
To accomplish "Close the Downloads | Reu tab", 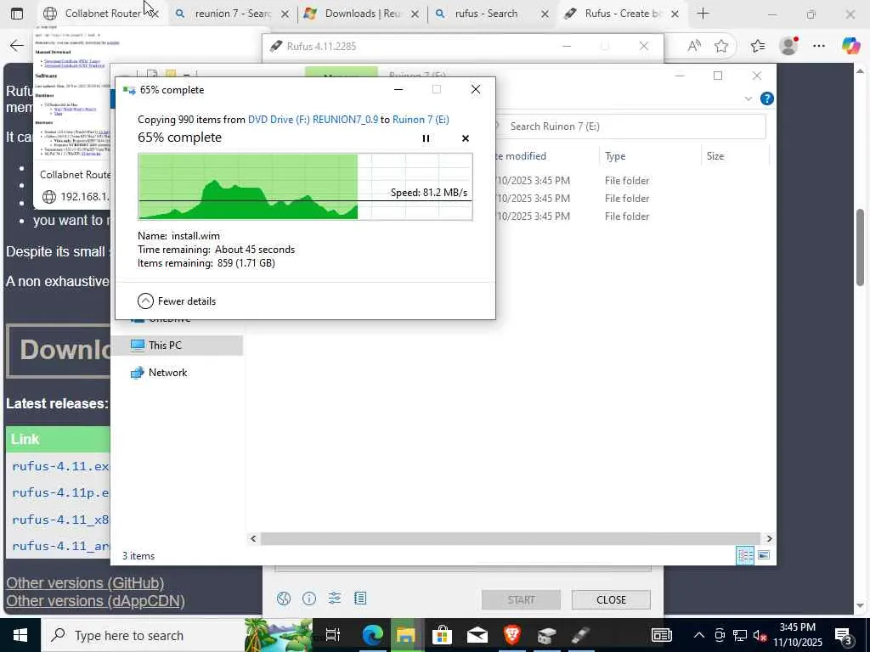I will point(415,14).
